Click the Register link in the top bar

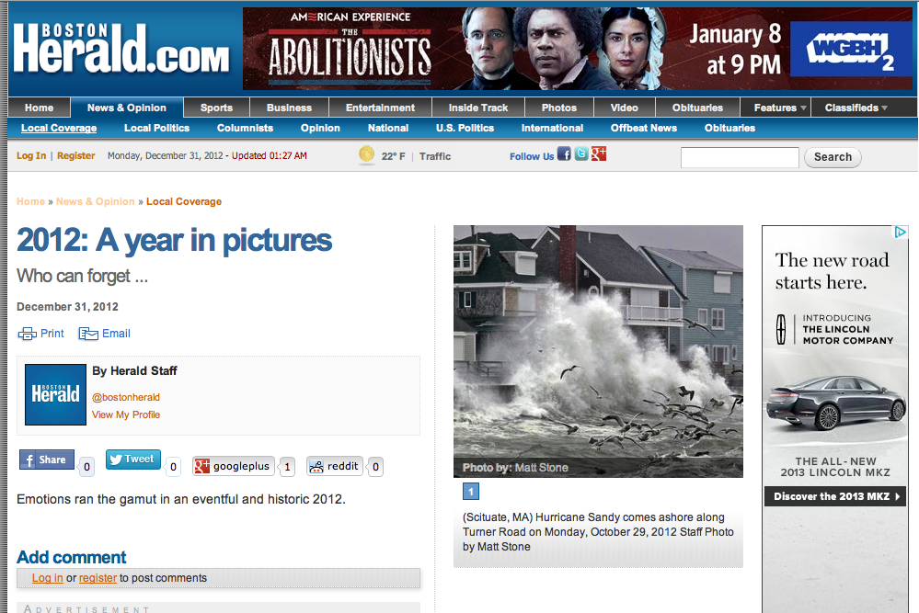click(75, 156)
